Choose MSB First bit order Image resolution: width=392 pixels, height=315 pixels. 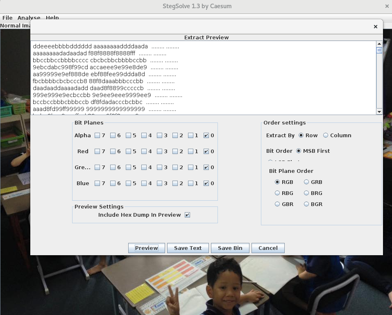coord(299,151)
